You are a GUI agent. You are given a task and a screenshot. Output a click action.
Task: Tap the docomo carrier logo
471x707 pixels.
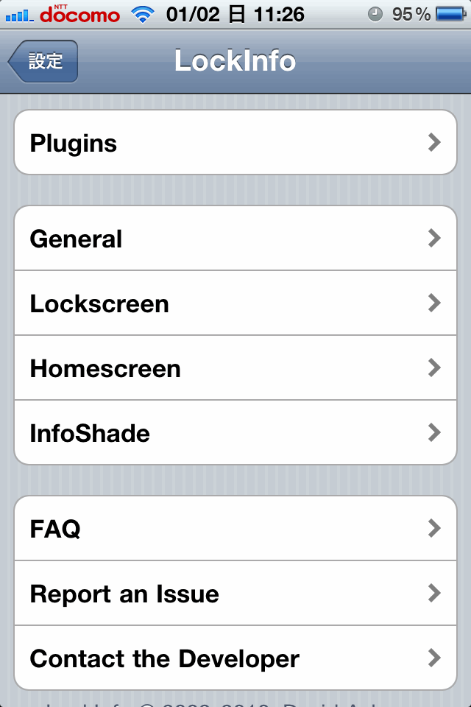pos(79,14)
